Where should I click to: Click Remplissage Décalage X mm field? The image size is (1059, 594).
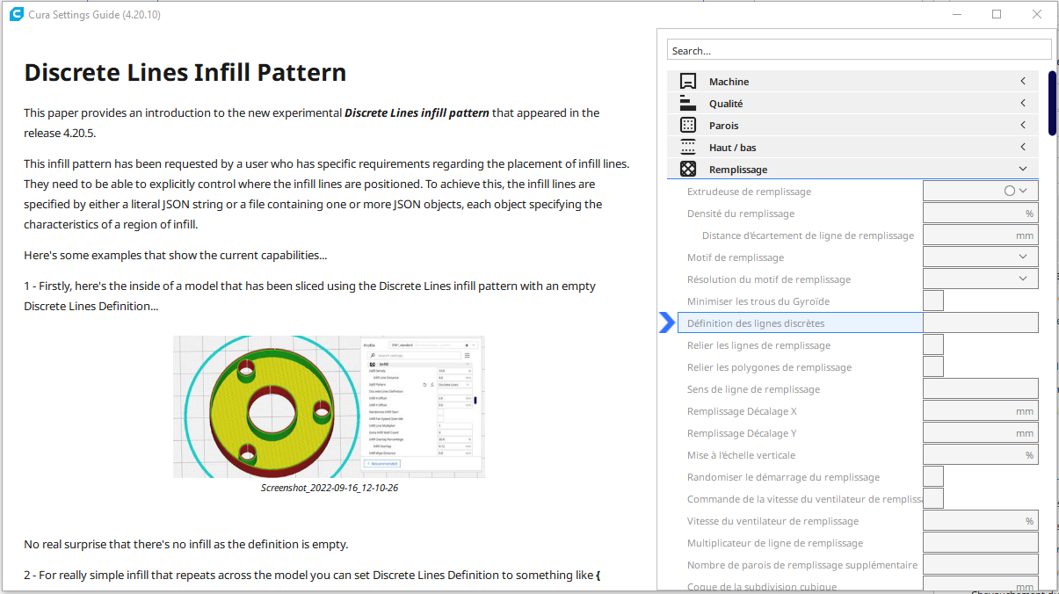[x=981, y=410]
